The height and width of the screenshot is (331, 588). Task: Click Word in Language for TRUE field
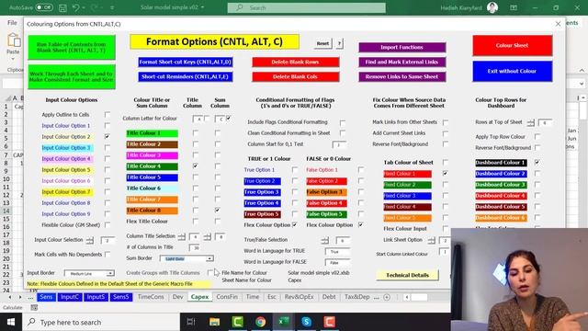[337, 251]
